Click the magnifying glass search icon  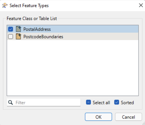coord(10,102)
